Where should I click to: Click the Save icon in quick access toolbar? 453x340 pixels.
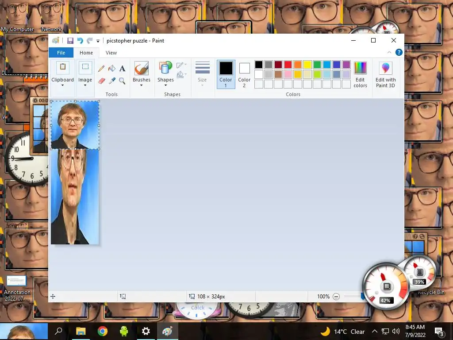[70, 41]
